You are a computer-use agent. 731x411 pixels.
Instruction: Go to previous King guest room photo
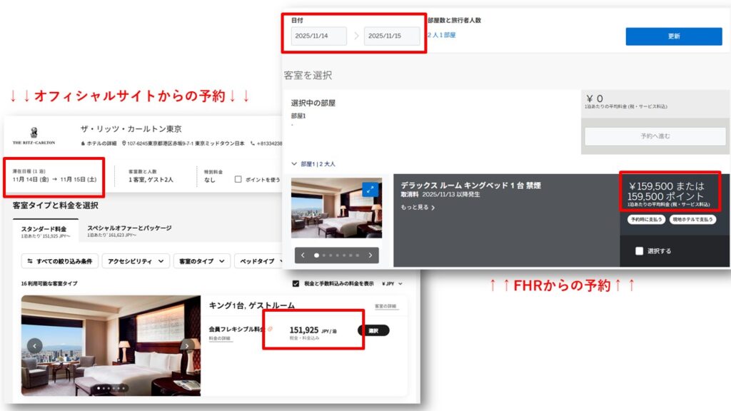point(31,346)
